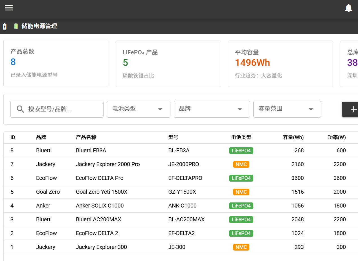Sort by 电池类型 column header
This screenshot has height=261, width=358.
[x=241, y=137]
